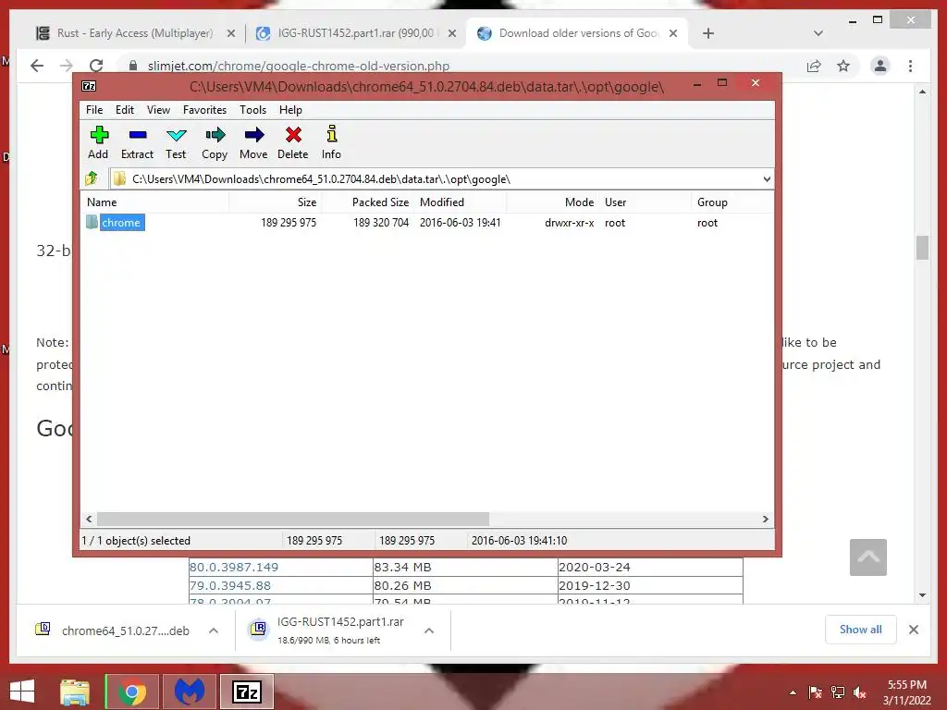Click the 7-Zip taskbar icon
947x710 pixels.
coord(246,692)
